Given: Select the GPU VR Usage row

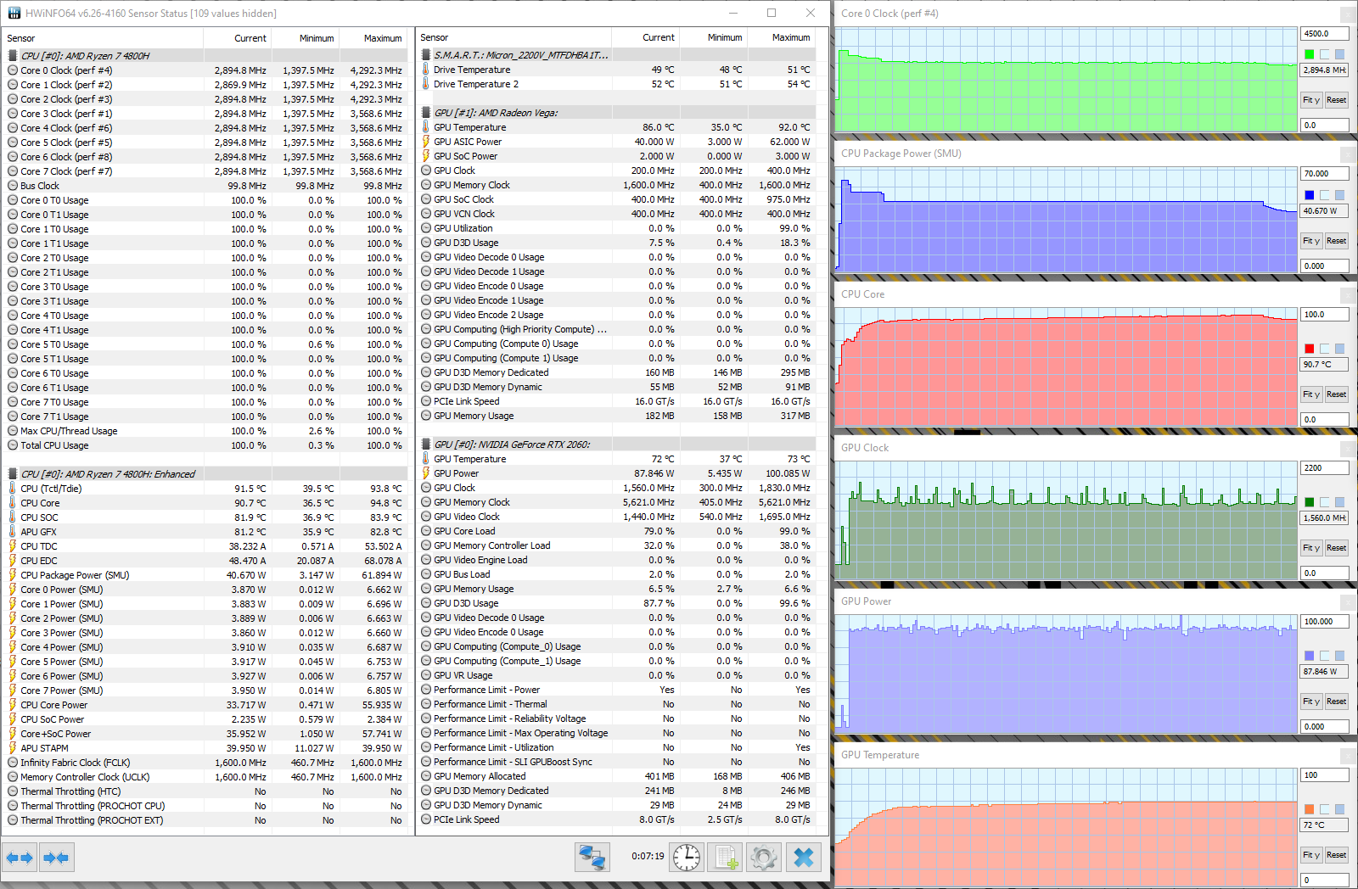Looking at the screenshot, I should coord(617,675).
